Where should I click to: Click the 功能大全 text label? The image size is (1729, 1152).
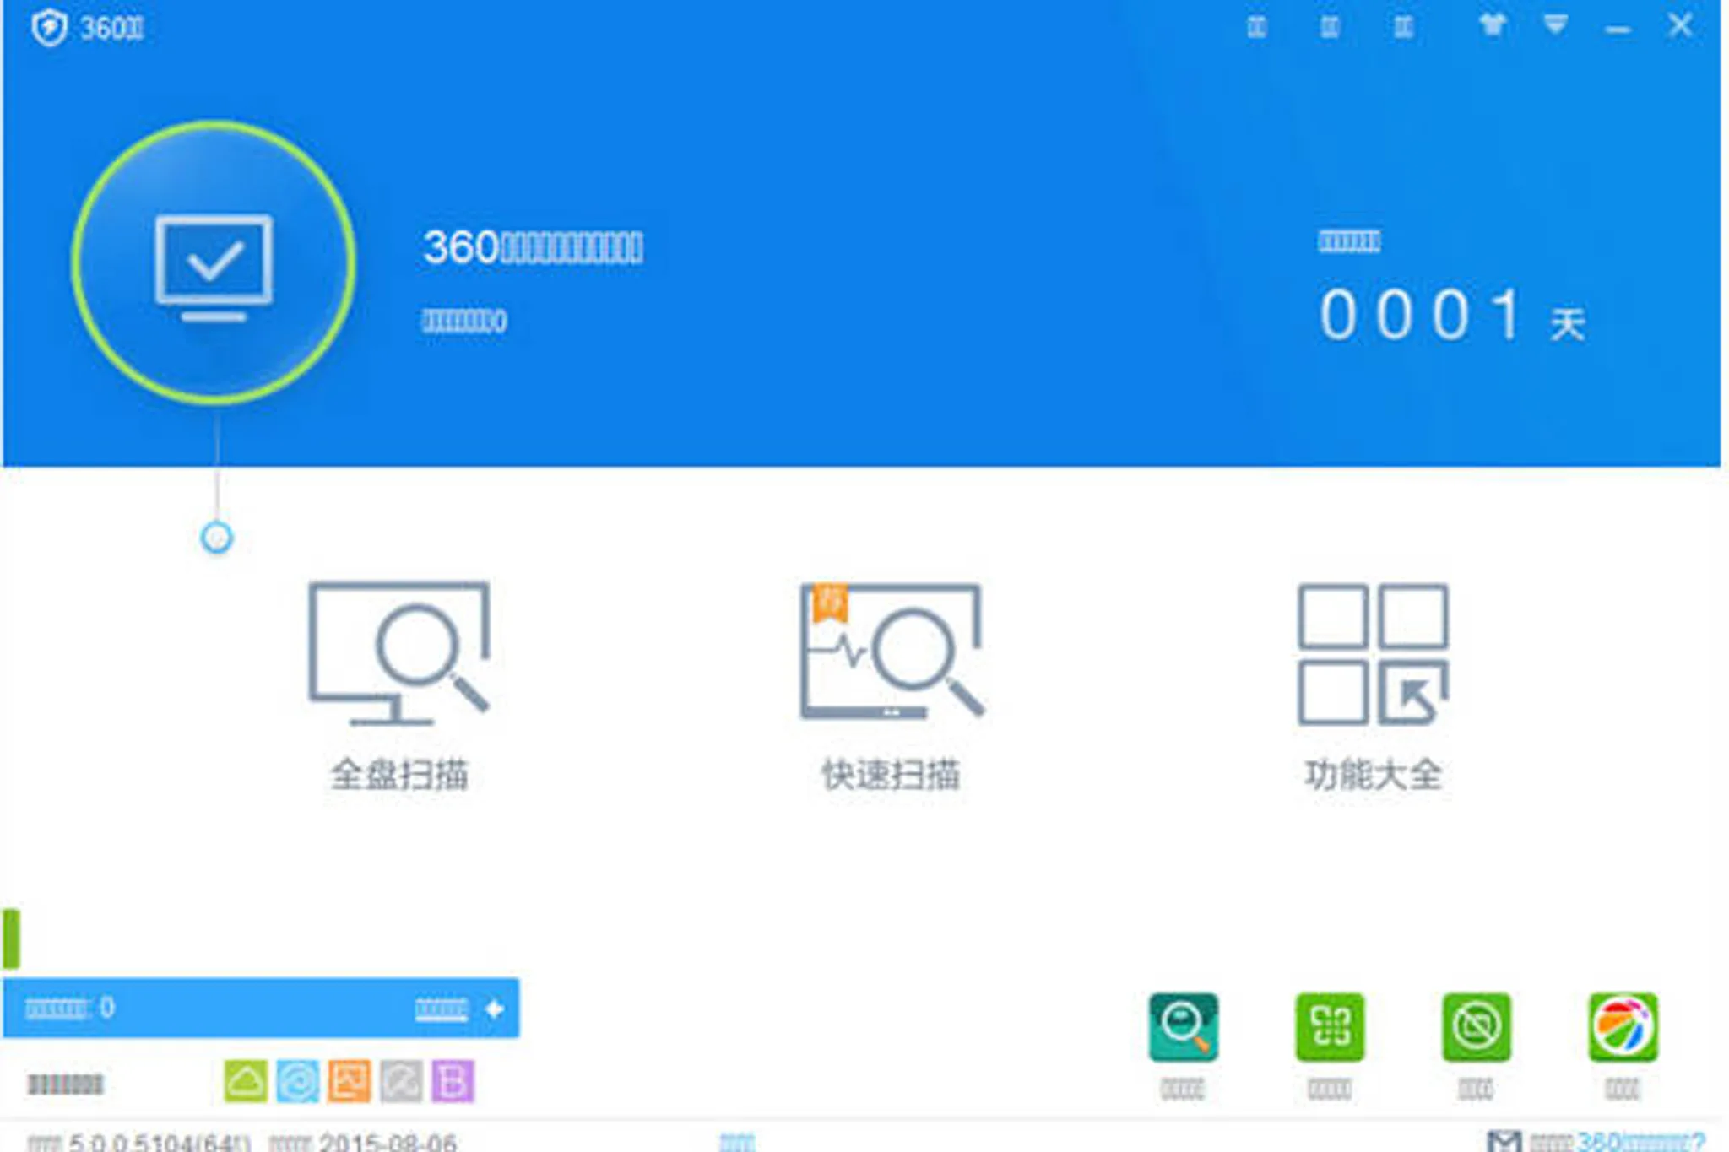tap(1373, 774)
